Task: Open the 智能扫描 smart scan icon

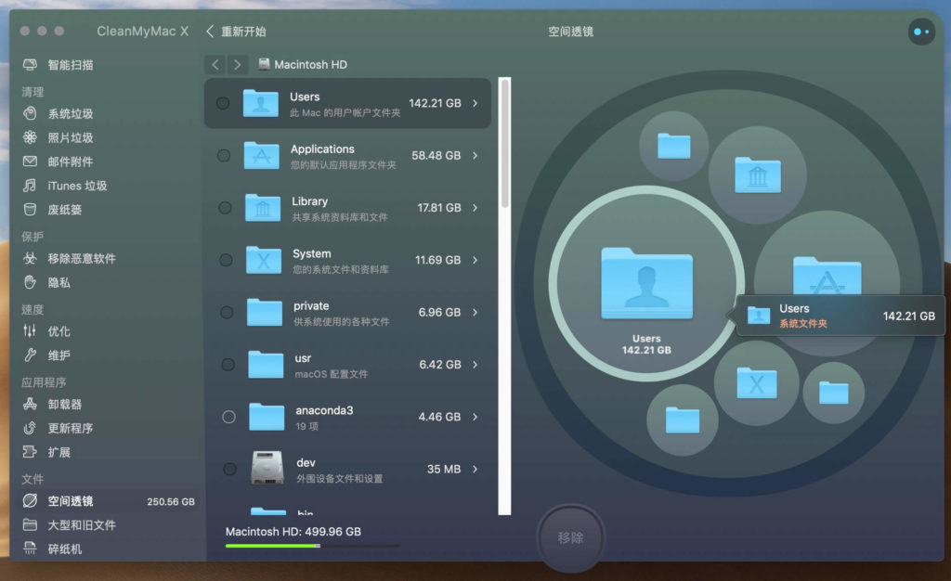Action: [30, 65]
